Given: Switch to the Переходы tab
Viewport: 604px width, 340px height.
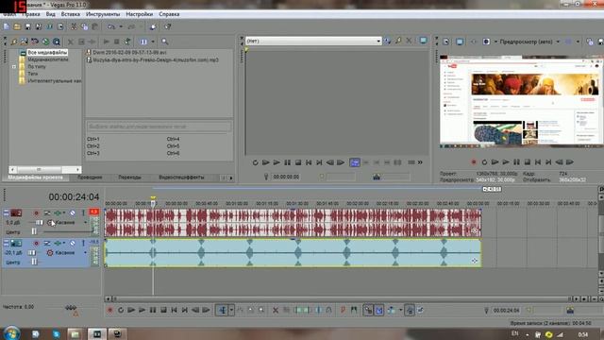Looking at the screenshot, I should pyautogui.click(x=129, y=178).
